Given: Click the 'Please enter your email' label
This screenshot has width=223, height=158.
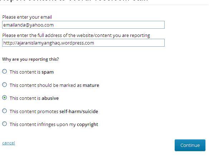Looking at the screenshot, I should point(27,17).
